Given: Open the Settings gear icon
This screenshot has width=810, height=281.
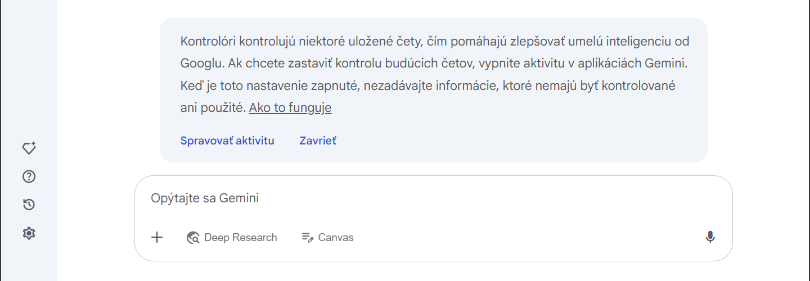Looking at the screenshot, I should [x=29, y=233].
